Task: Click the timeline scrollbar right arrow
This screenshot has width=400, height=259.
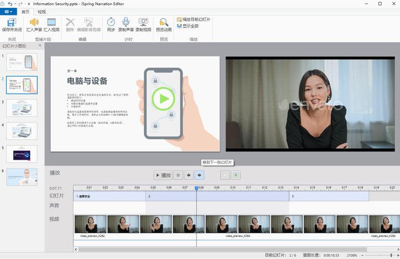Action: [x=398, y=250]
